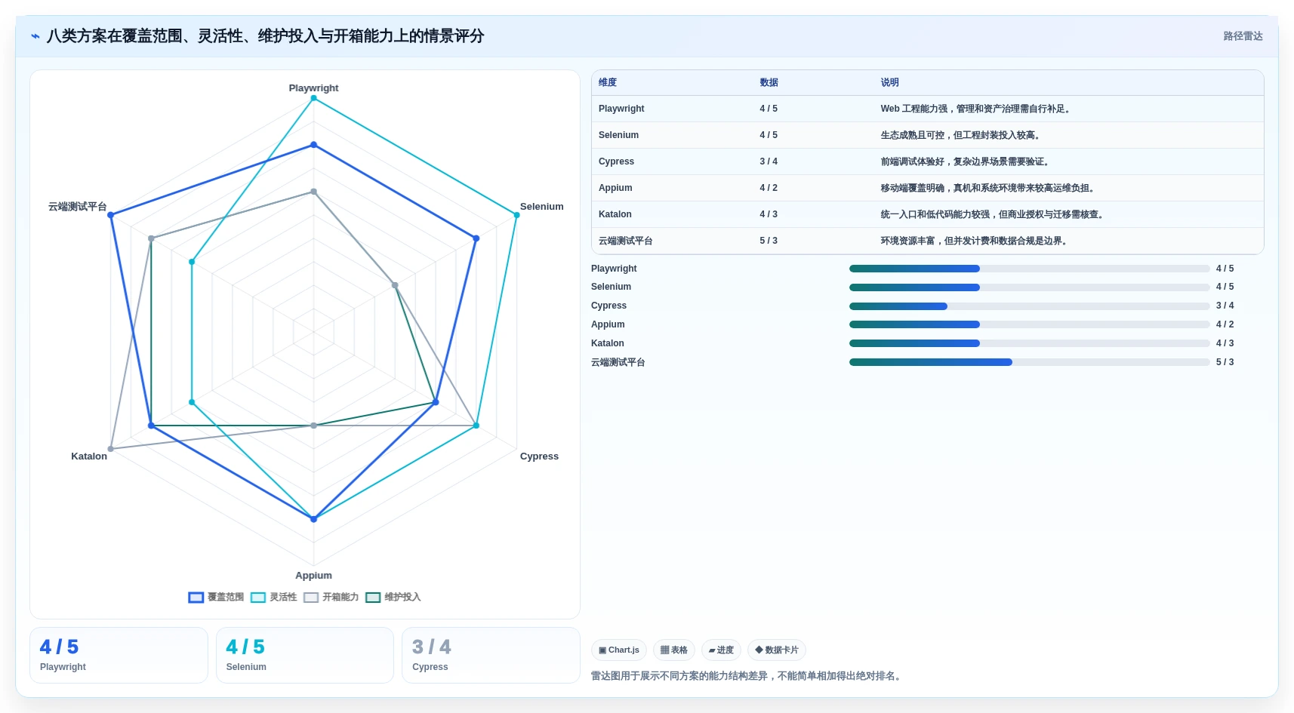Click the 路径雷达 label in header
This screenshot has height=713, width=1294.
click(1243, 36)
